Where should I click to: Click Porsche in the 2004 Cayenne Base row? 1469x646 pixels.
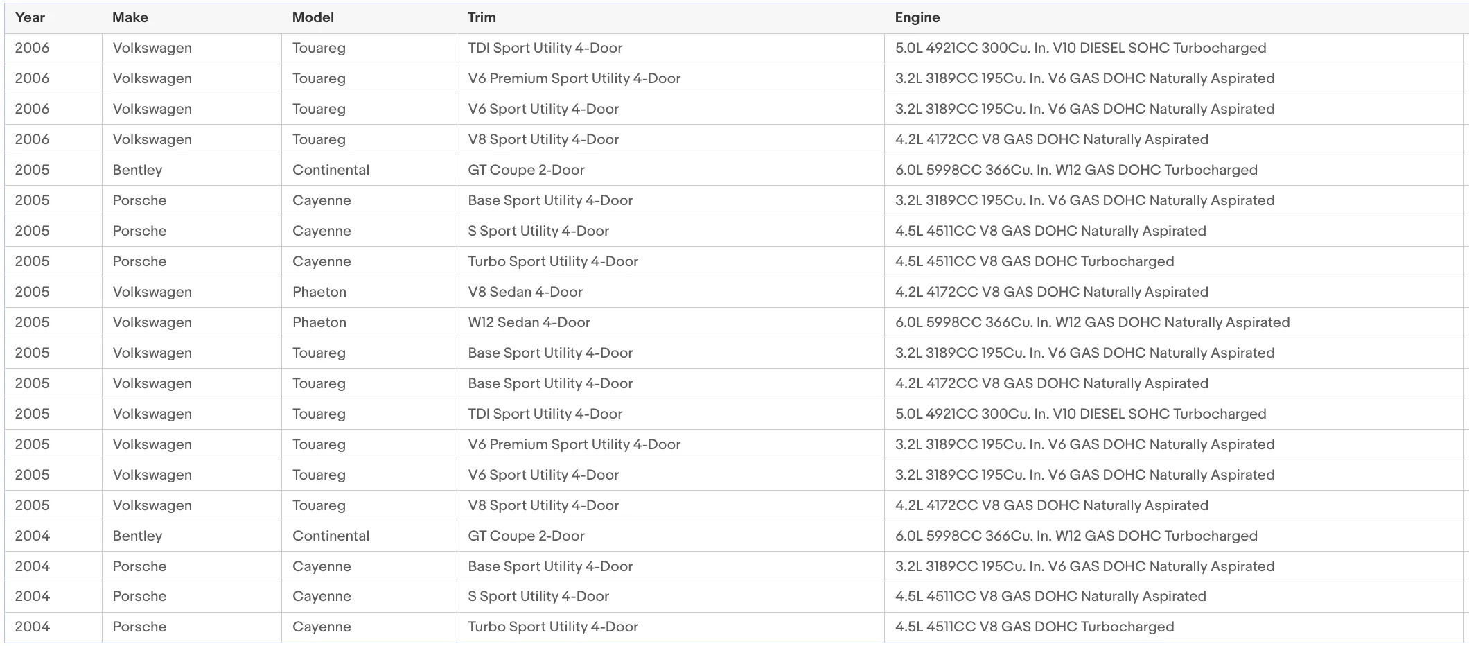pyautogui.click(x=139, y=566)
